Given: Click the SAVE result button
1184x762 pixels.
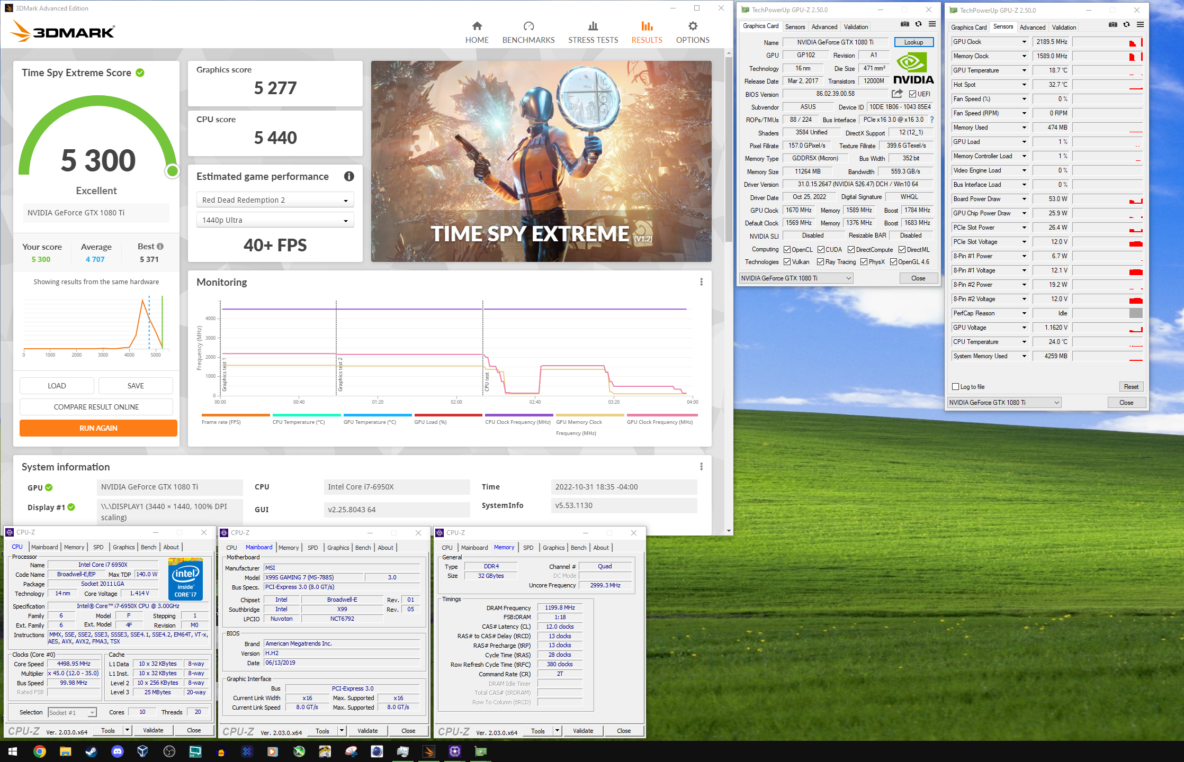Looking at the screenshot, I should coord(136,386).
